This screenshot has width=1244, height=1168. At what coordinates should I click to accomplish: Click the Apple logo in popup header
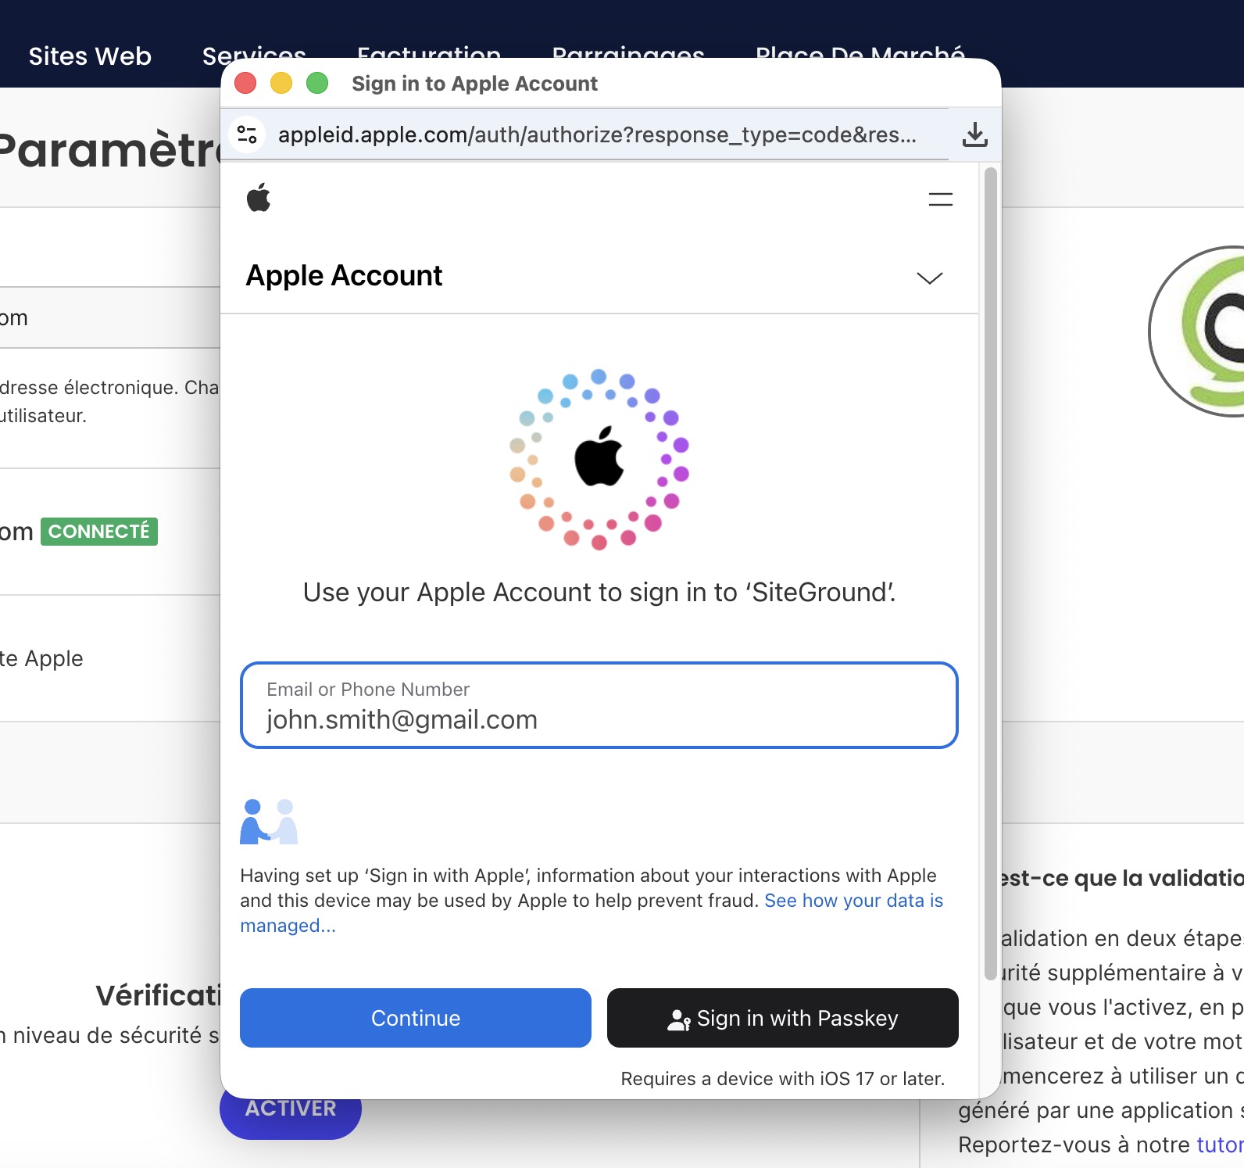click(259, 198)
